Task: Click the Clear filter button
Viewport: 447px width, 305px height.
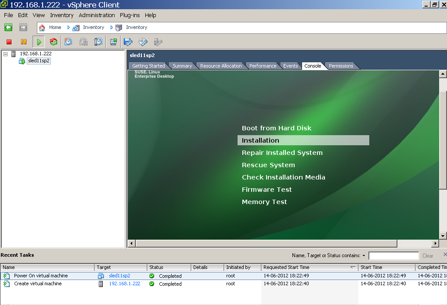Action: (x=428, y=256)
